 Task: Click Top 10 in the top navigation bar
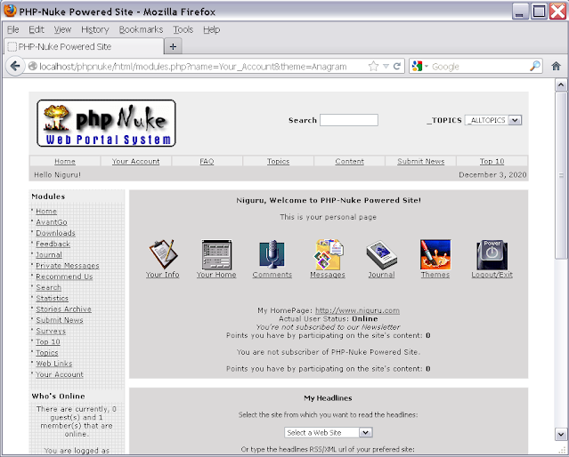click(x=492, y=161)
